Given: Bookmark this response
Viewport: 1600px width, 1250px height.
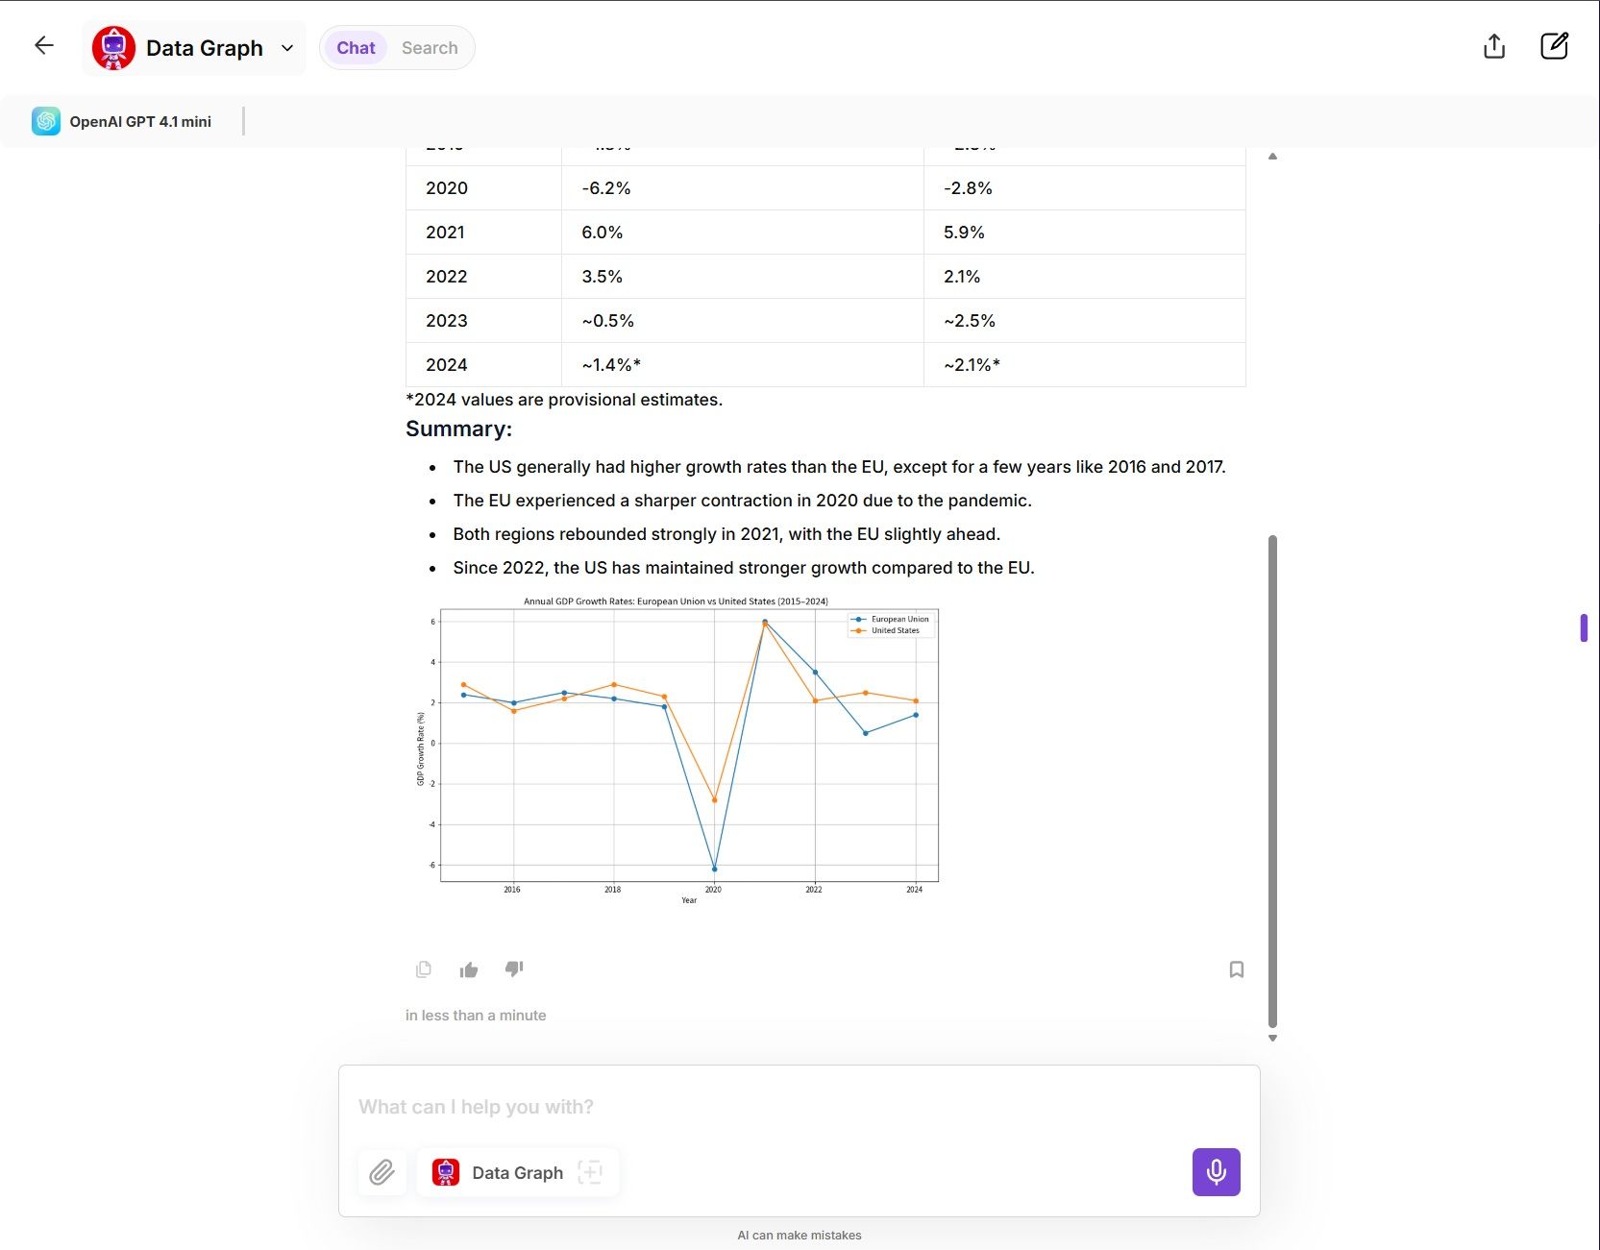Looking at the screenshot, I should click(x=1237, y=969).
